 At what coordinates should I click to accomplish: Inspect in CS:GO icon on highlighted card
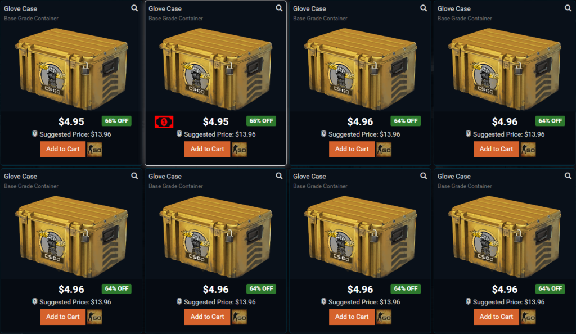point(239,150)
